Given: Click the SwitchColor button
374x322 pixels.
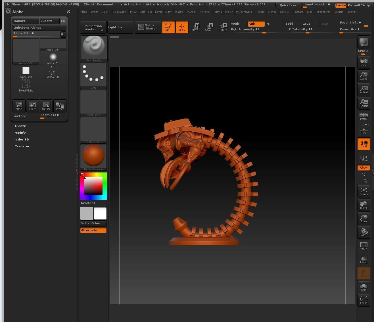Looking at the screenshot, I should [93, 223].
